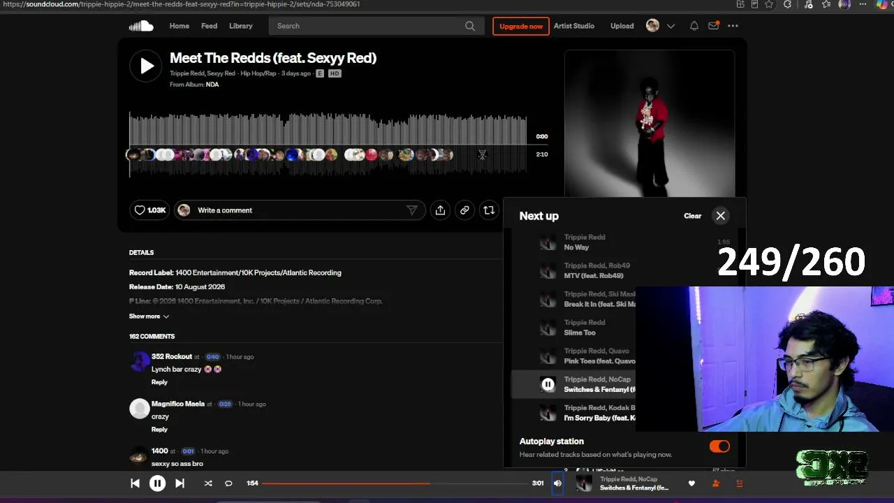Seek within the track waveform
894x503 pixels.
point(328,144)
